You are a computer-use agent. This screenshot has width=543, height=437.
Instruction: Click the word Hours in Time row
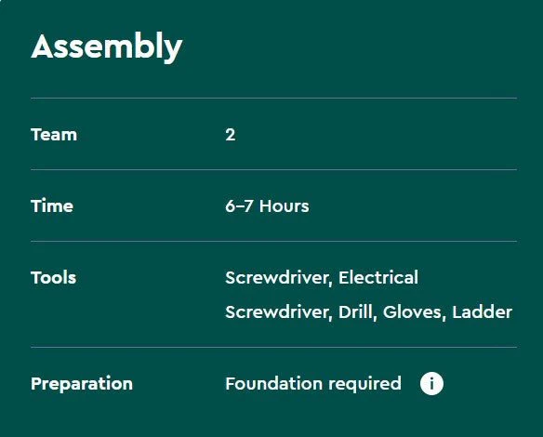pyautogui.click(x=284, y=206)
